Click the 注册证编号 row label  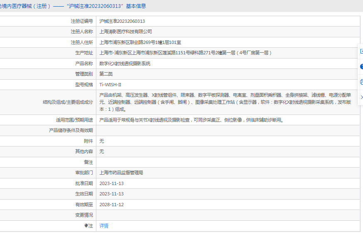tap(82, 21)
